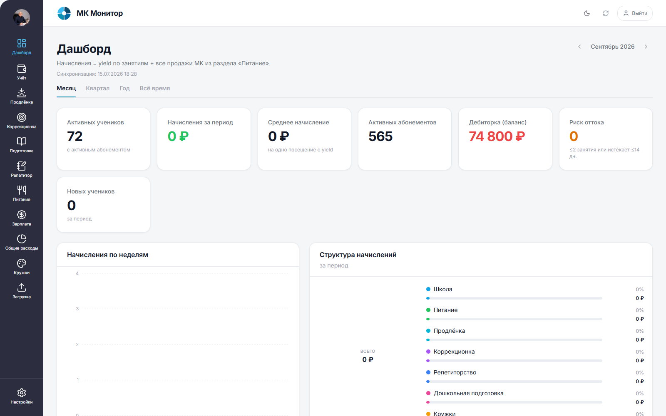Open Общие расходы pie-chart icon
This screenshot has height=416, width=666.
pos(22,239)
